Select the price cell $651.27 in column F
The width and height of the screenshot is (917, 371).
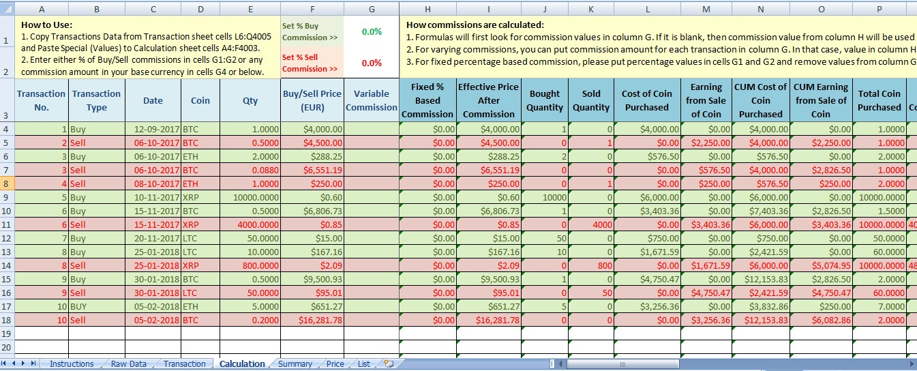point(312,306)
